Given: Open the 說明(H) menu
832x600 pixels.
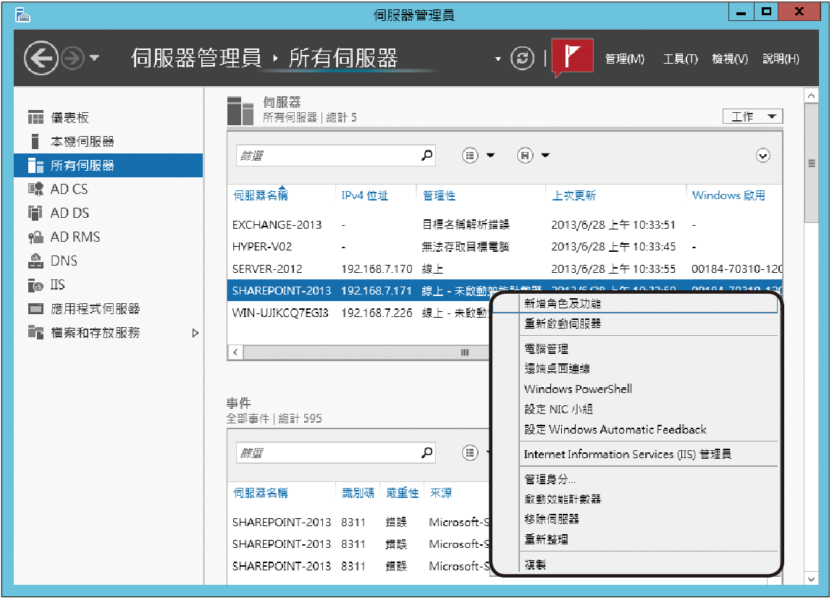Looking at the screenshot, I should tap(781, 59).
